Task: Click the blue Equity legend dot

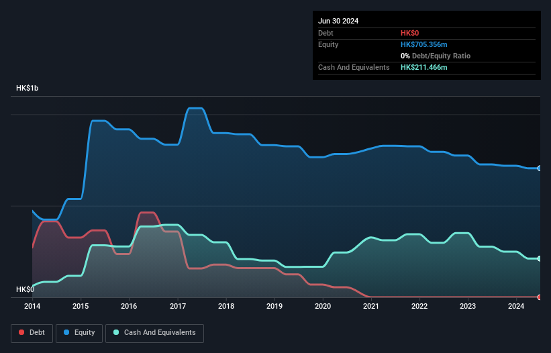Action: pos(66,332)
